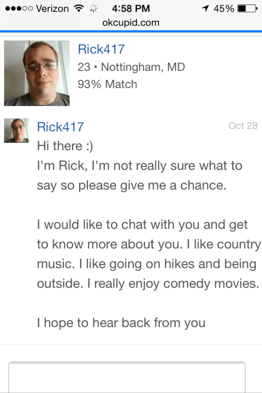Tap the Oct 28 message timestamp
Viewport: 262px width, 393px height.
pos(243,125)
